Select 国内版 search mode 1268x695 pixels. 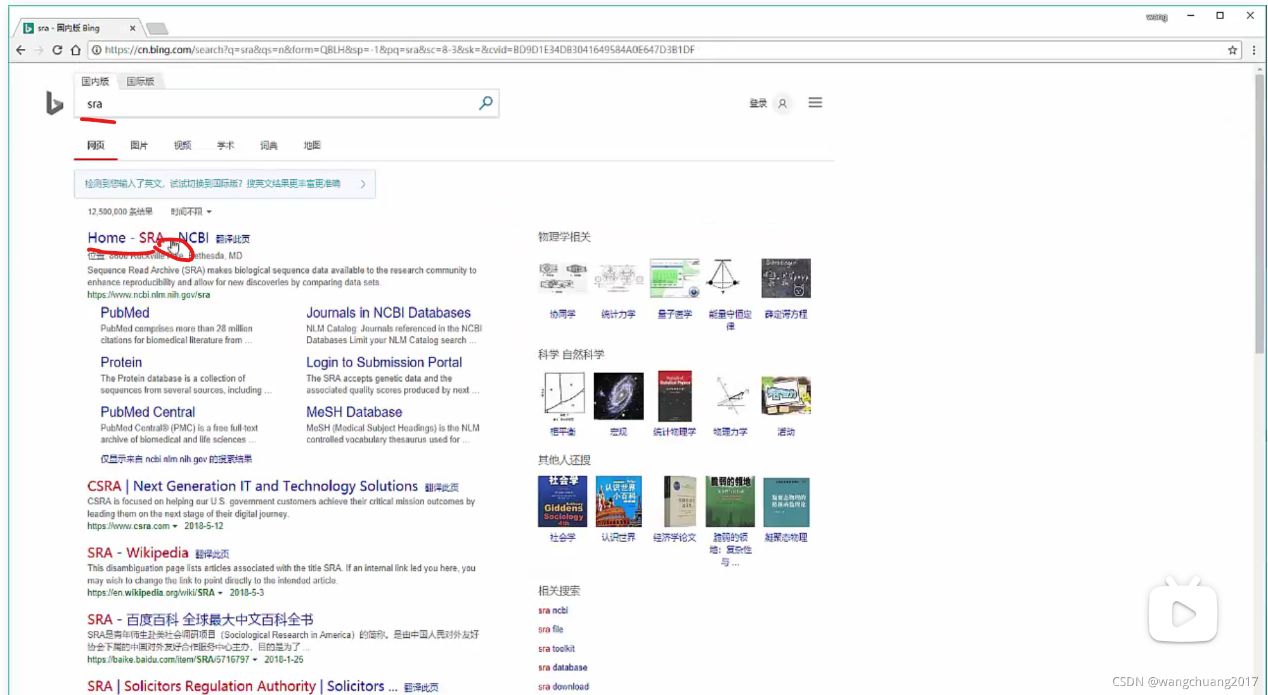click(95, 81)
